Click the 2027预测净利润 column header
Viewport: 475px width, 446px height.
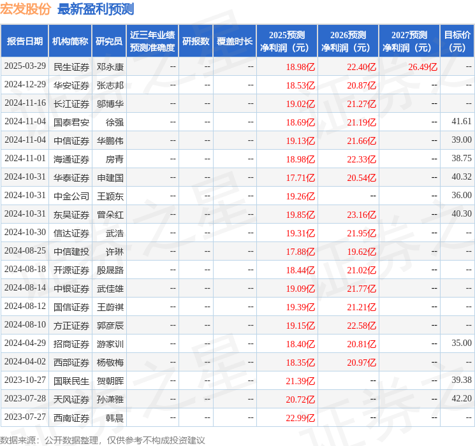coord(409,41)
